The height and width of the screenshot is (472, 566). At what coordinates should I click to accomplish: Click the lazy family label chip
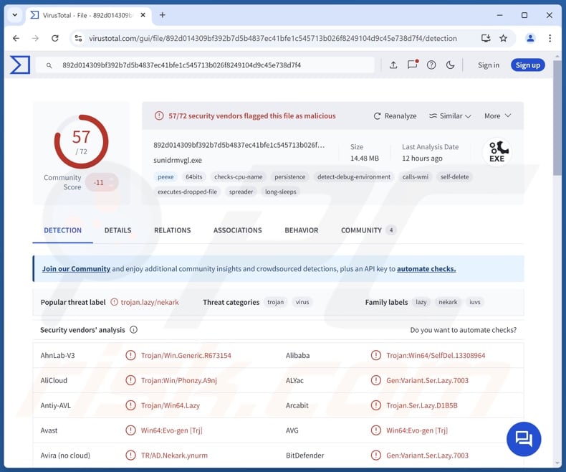pyautogui.click(x=421, y=302)
